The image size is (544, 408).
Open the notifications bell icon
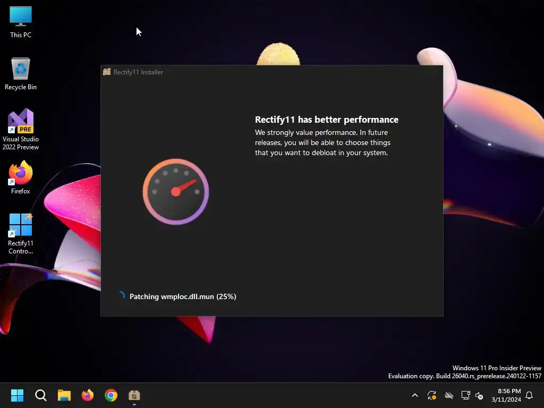[x=529, y=395]
